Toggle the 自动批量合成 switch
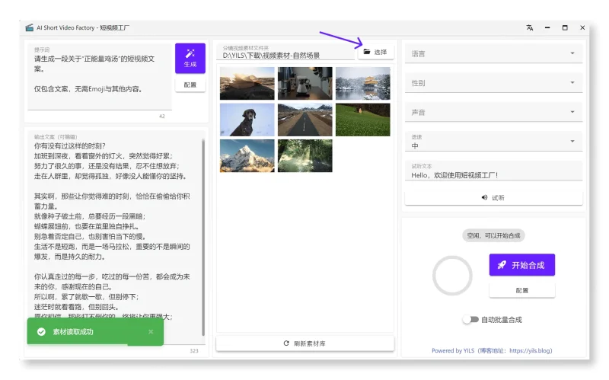 [470, 319]
